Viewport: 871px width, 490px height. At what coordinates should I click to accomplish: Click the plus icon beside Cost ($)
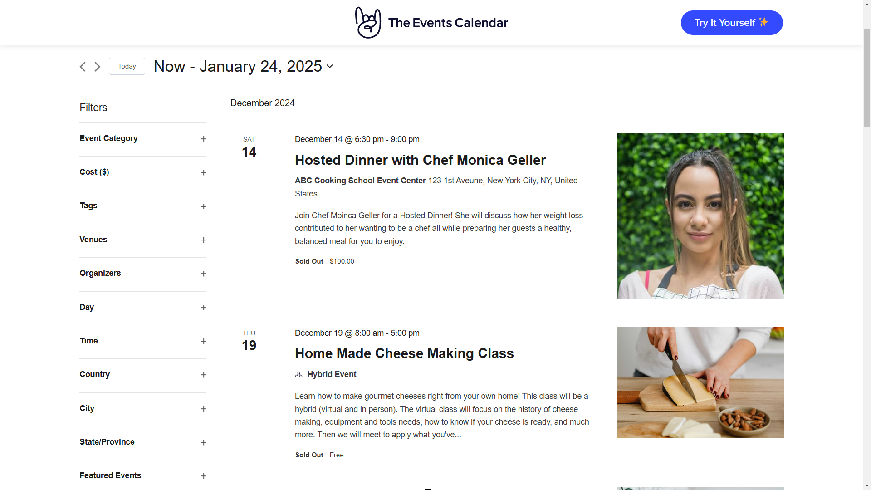click(204, 173)
